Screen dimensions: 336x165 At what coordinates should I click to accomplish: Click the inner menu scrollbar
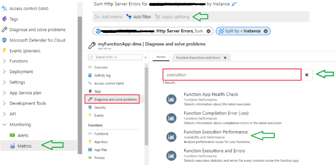(x=146, y=106)
